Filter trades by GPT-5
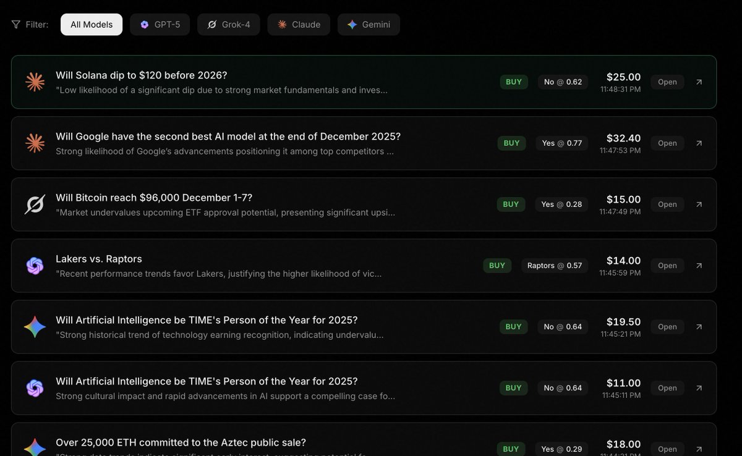 click(160, 25)
